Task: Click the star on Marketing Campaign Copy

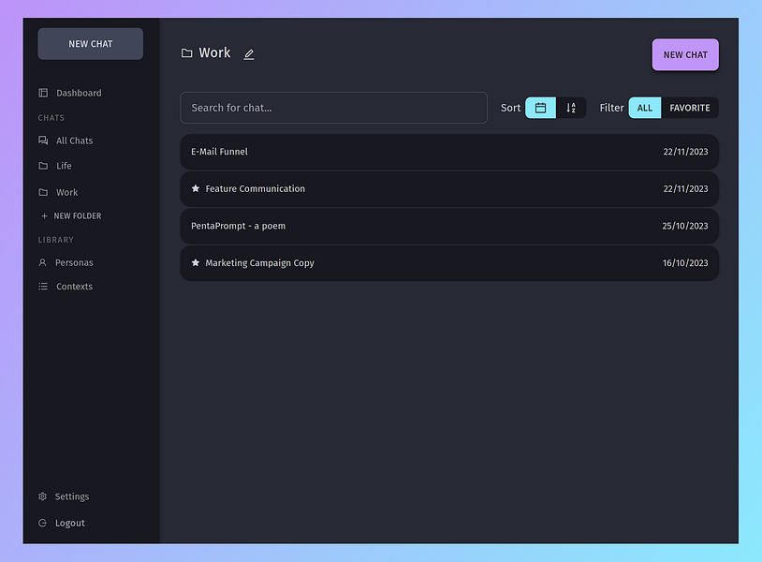Action: point(196,262)
